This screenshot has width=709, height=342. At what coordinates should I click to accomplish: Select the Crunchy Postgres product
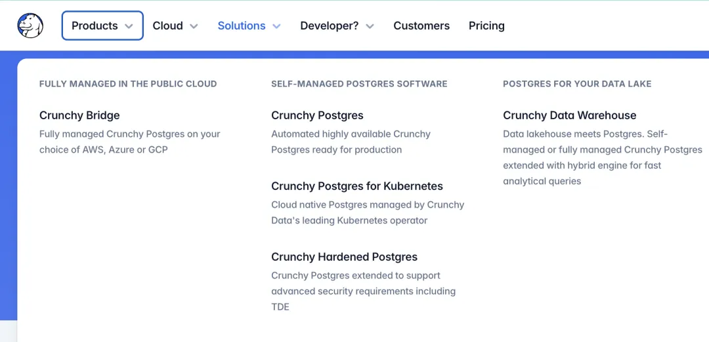pyautogui.click(x=317, y=115)
